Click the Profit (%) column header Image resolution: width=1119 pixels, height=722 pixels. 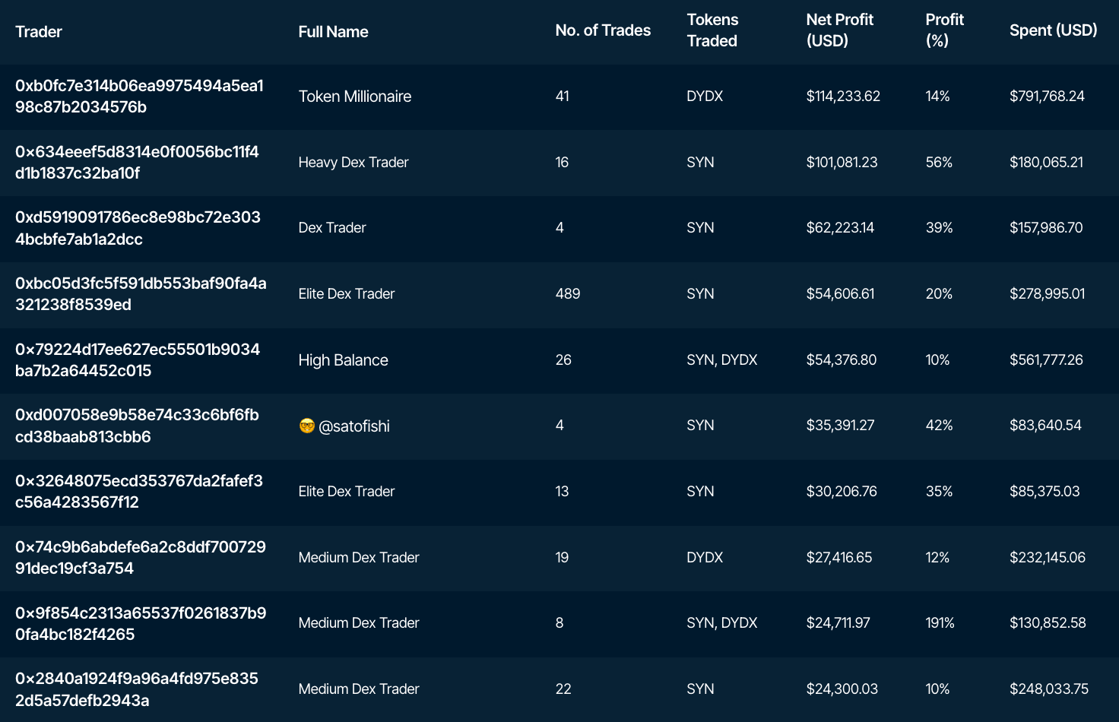pyautogui.click(x=944, y=30)
